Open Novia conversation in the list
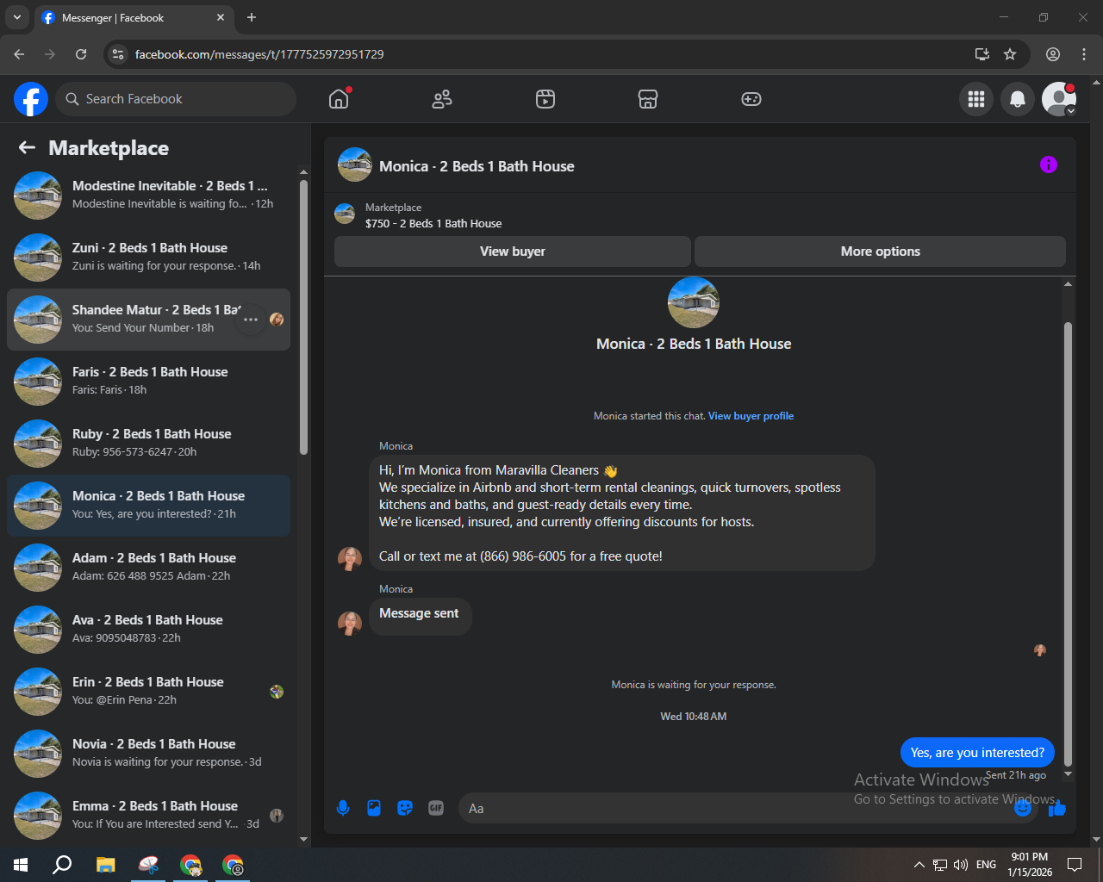The width and height of the screenshot is (1103, 882). click(x=148, y=754)
